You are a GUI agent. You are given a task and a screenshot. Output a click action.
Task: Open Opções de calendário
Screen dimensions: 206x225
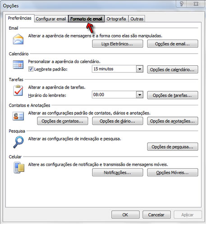click(173, 69)
